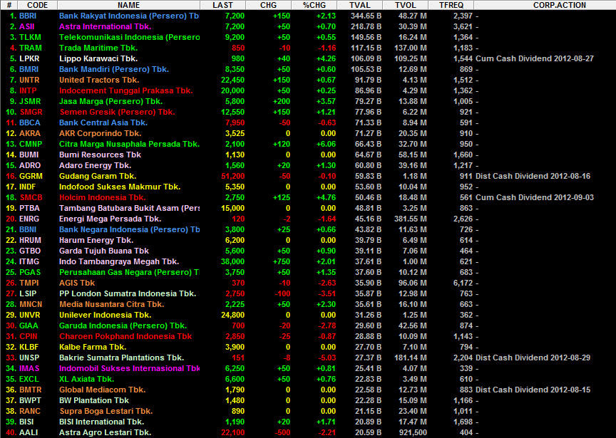Select stock code INTP
This screenshot has width=616, height=438.
click(x=28, y=90)
